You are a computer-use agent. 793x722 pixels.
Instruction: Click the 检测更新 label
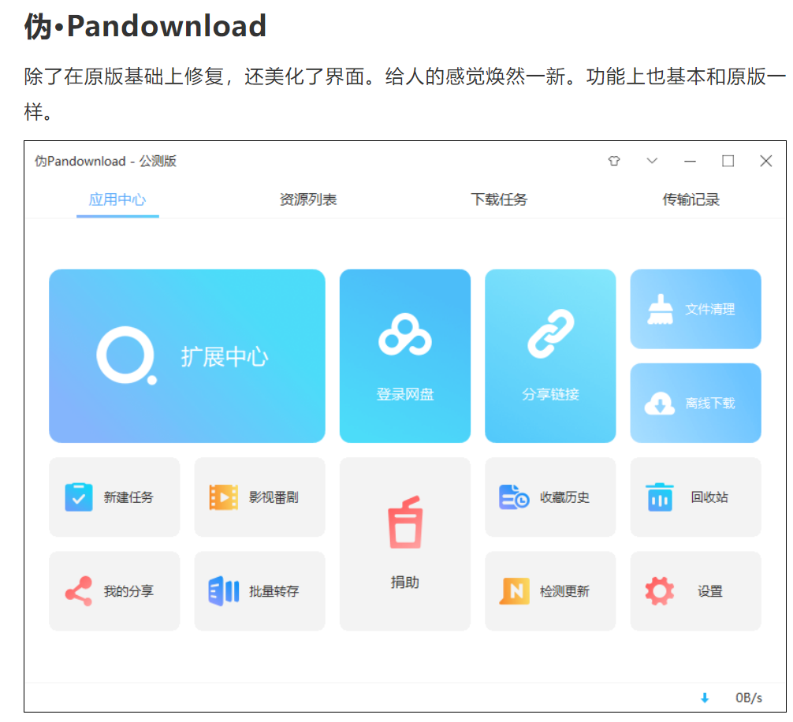click(564, 592)
